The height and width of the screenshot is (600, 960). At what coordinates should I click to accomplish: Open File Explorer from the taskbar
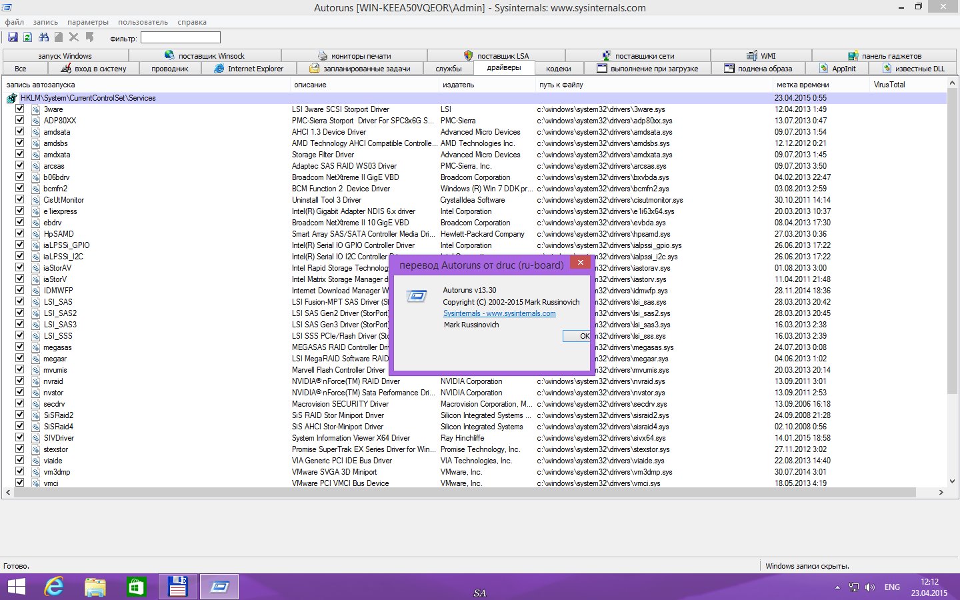point(95,587)
